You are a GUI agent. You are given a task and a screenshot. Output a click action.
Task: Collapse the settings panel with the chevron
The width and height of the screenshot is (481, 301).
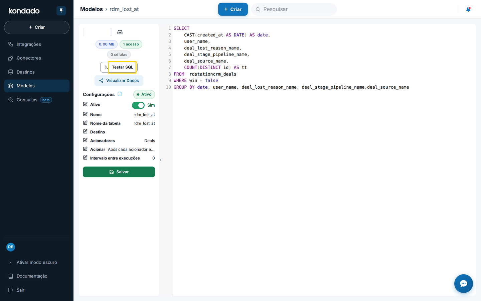(x=161, y=160)
